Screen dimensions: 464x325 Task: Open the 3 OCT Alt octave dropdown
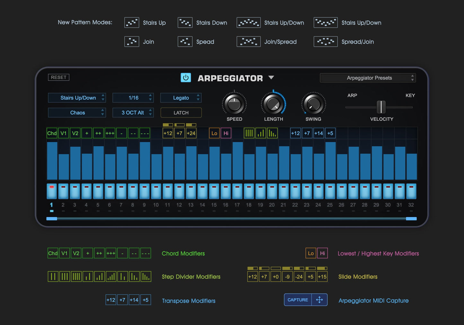[133, 112]
